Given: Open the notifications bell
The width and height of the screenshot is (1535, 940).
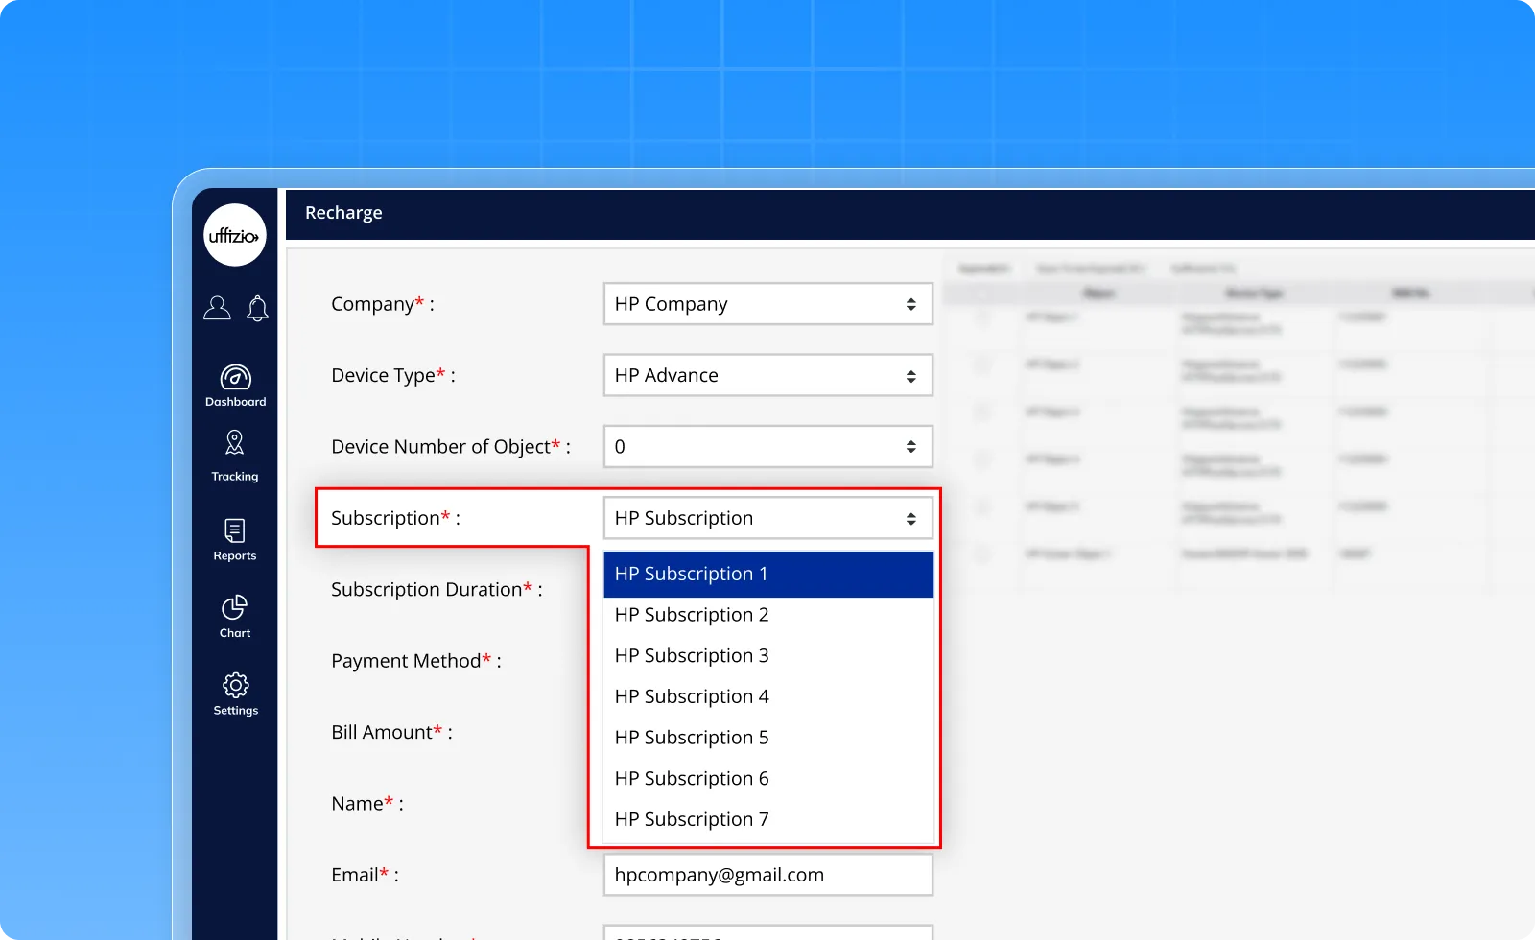Looking at the screenshot, I should click(257, 308).
